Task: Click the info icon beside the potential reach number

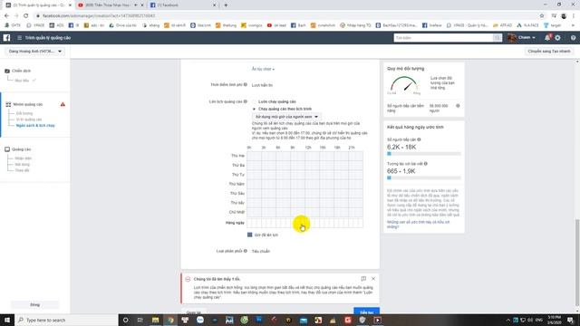Action: pos(458,106)
